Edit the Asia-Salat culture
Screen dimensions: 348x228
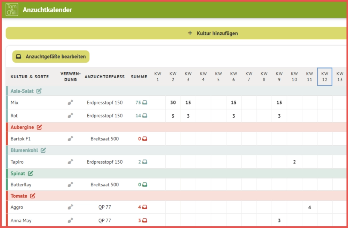click(x=39, y=91)
